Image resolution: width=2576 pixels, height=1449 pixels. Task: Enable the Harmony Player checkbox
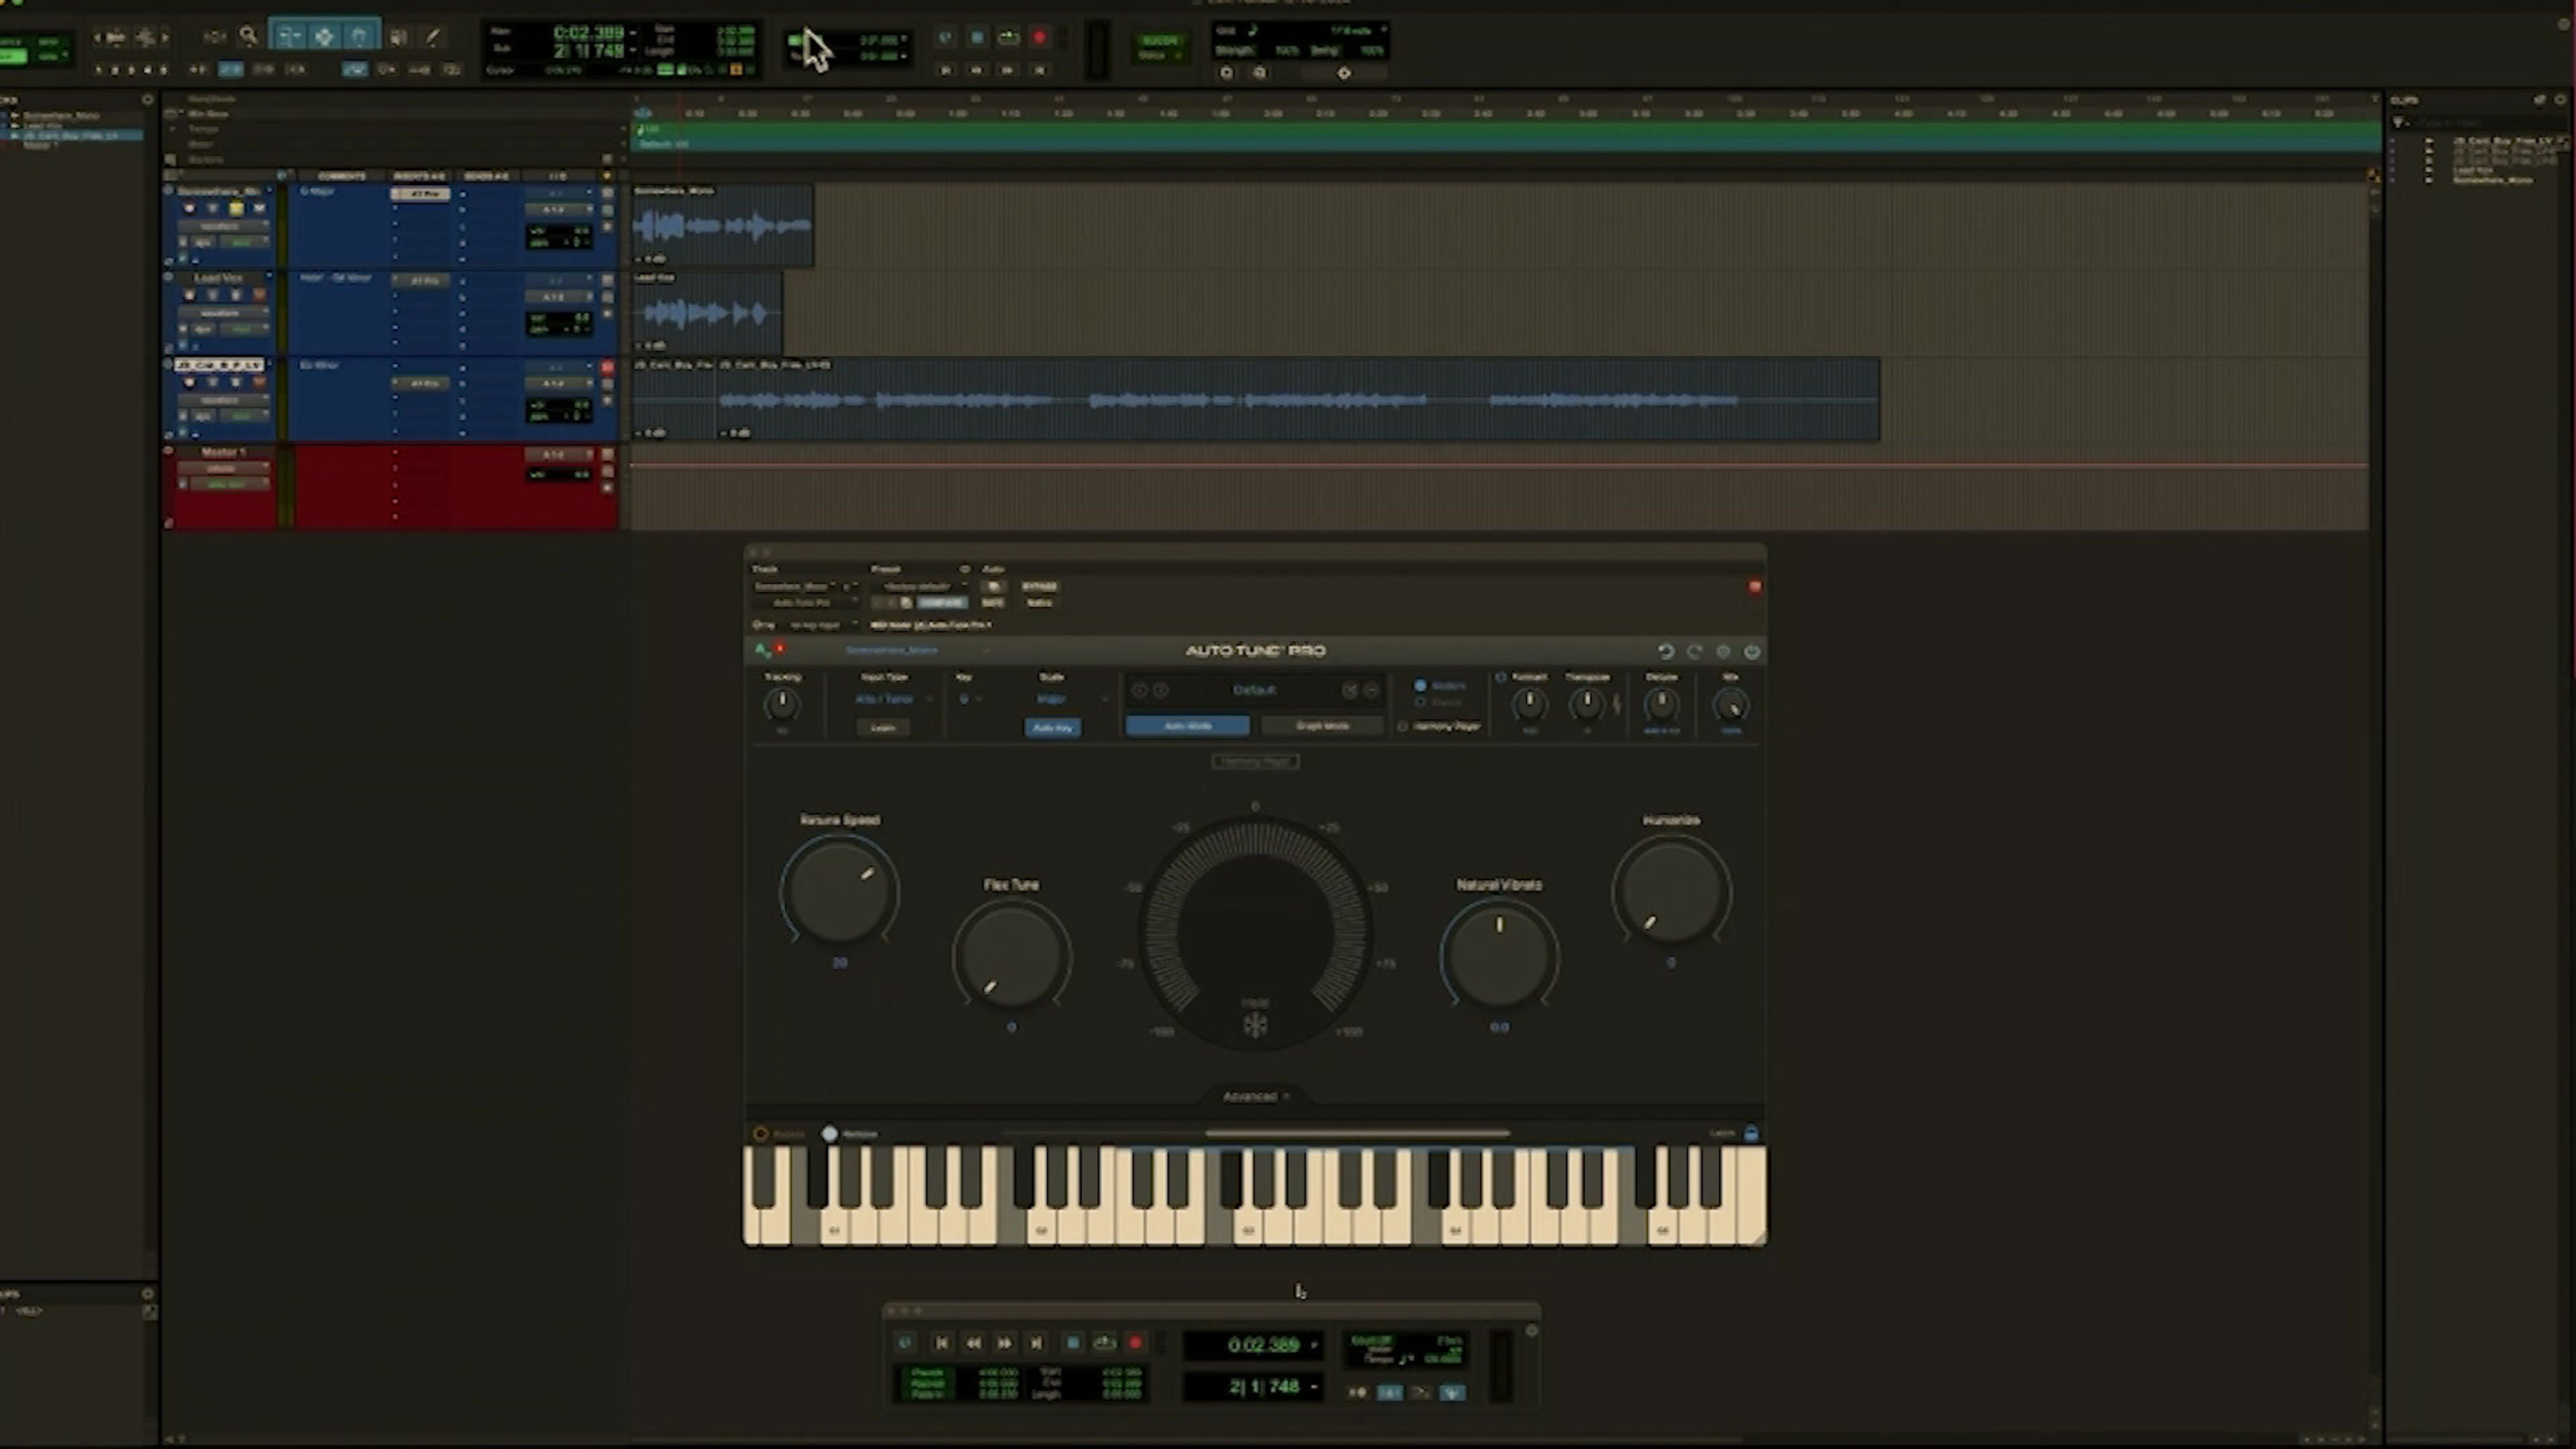(x=1403, y=726)
